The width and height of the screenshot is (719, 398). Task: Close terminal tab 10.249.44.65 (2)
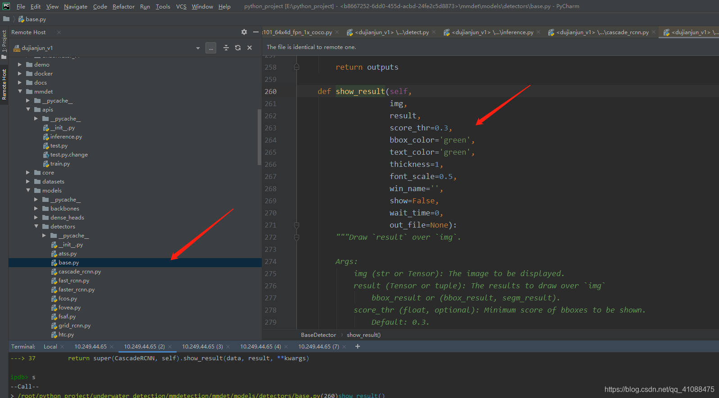coord(170,347)
